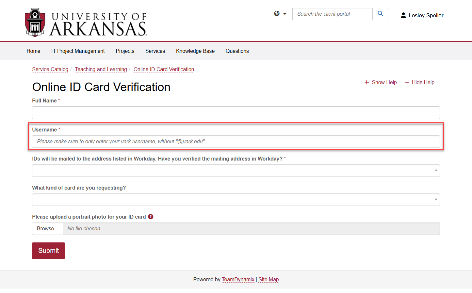Click Show Help plus icon

pyautogui.click(x=367, y=82)
